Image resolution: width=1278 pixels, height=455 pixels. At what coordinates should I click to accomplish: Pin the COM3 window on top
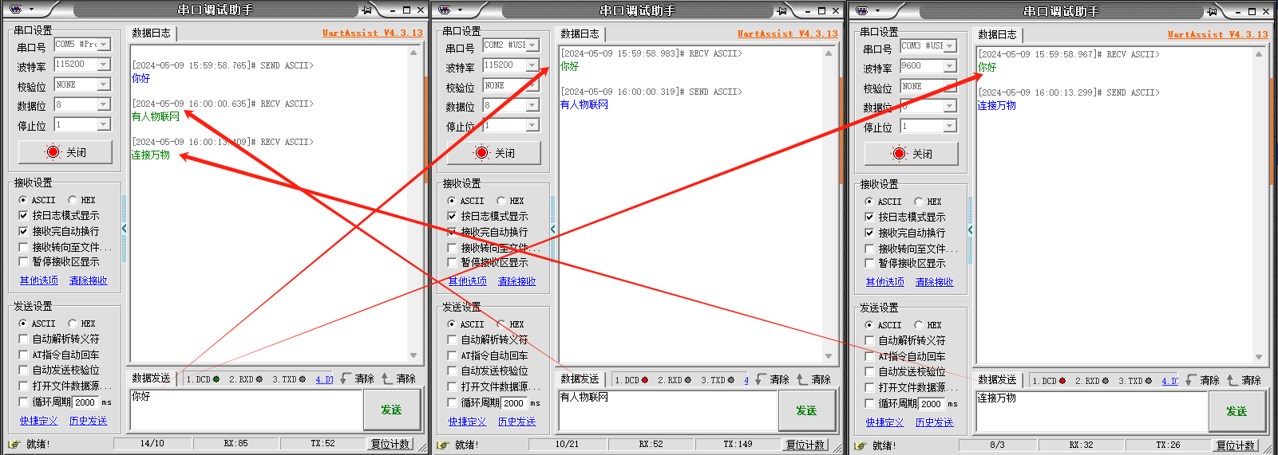coord(1213,11)
